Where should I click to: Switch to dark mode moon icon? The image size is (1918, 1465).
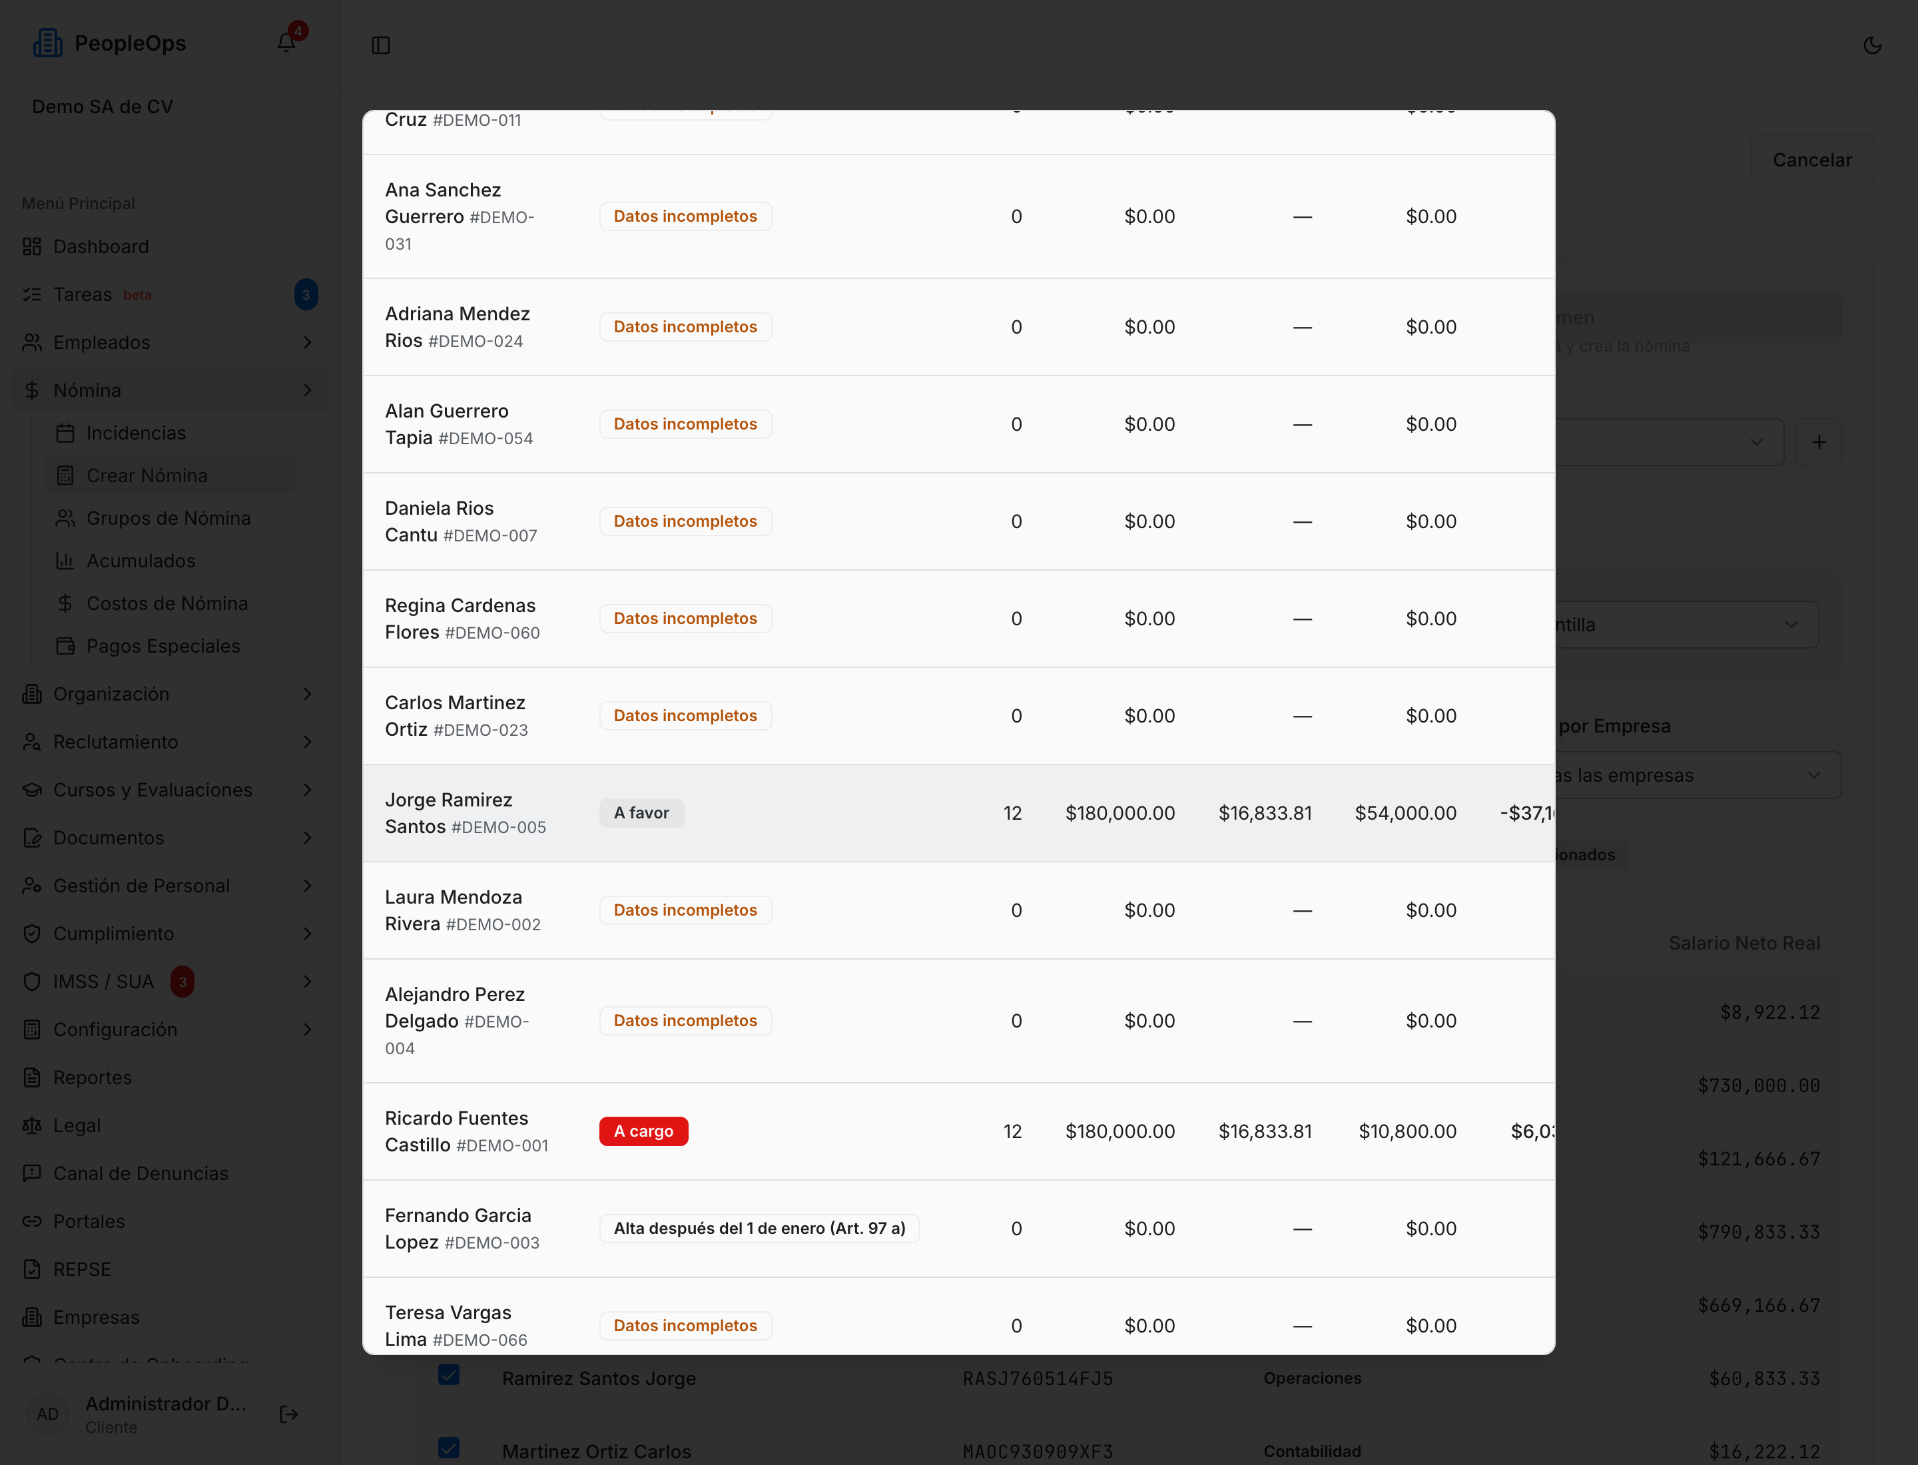[x=1872, y=45]
